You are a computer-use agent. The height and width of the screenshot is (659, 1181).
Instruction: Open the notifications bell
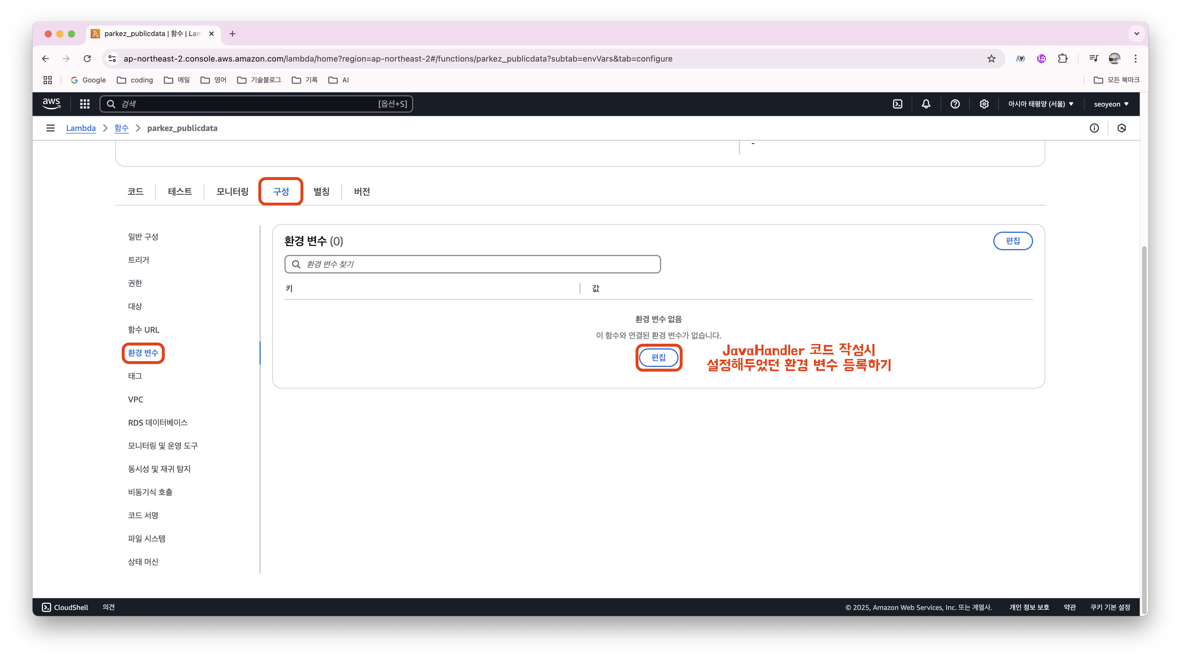tap(926, 104)
